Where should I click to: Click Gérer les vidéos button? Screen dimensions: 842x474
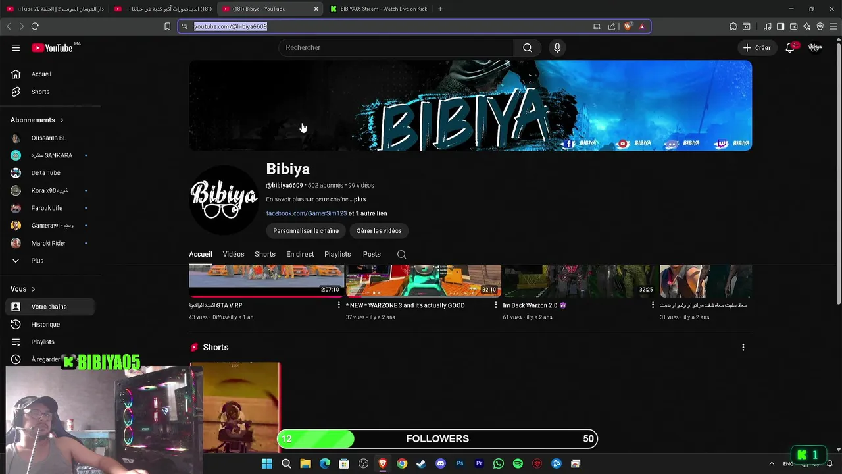click(379, 231)
